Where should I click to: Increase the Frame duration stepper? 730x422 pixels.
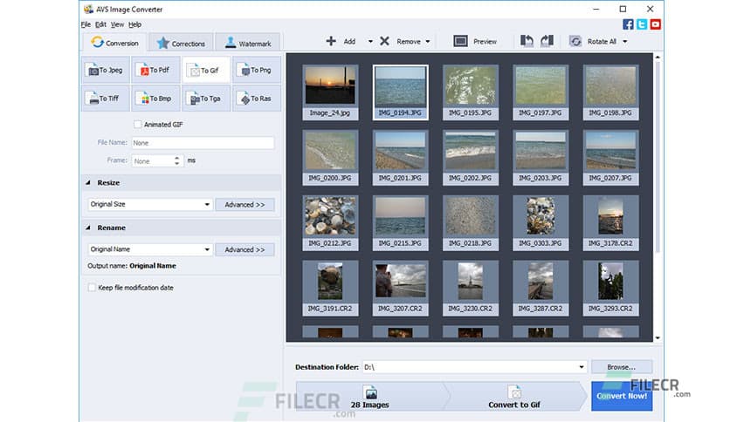click(177, 158)
